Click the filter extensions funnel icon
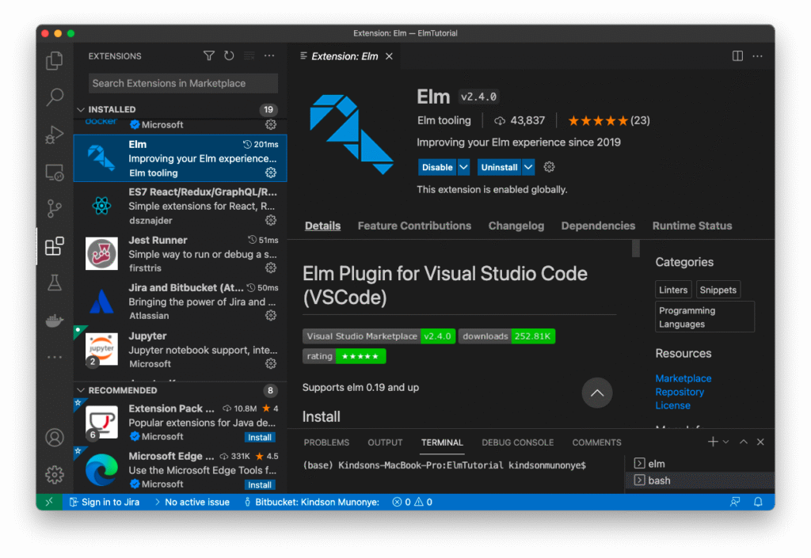Image resolution: width=811 pixels, height=558 pixels. click(x=209, y=56)
